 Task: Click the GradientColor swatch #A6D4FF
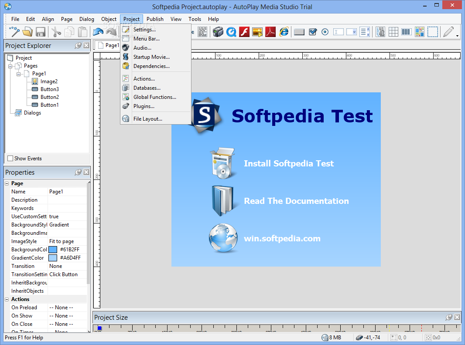pyautogui.click(x=53, y=258)
